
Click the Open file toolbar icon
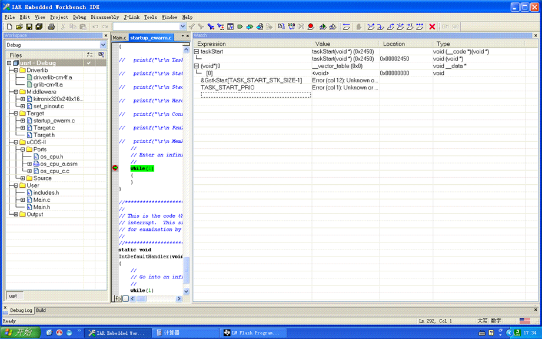tap(19, 26)
